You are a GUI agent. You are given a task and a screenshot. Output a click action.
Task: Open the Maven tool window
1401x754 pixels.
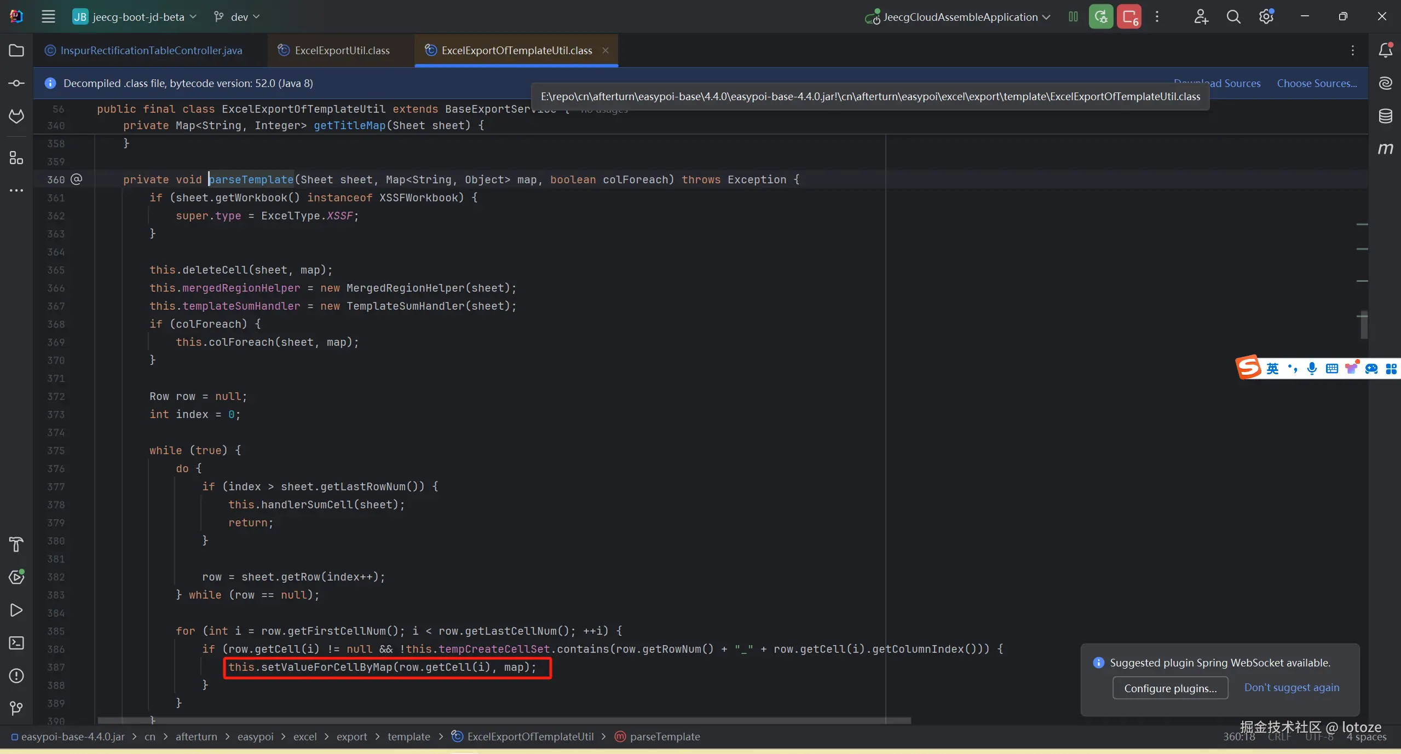coord(1385,149)
